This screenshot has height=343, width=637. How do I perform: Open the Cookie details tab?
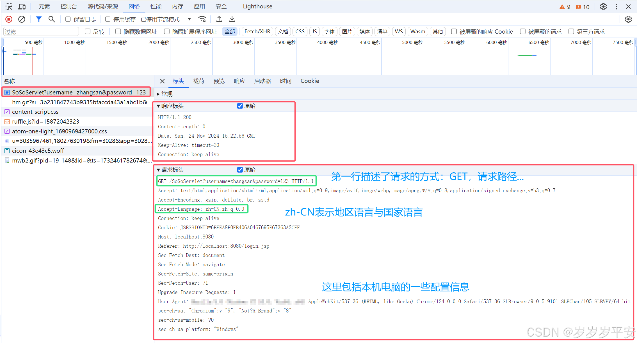[310, 81]
